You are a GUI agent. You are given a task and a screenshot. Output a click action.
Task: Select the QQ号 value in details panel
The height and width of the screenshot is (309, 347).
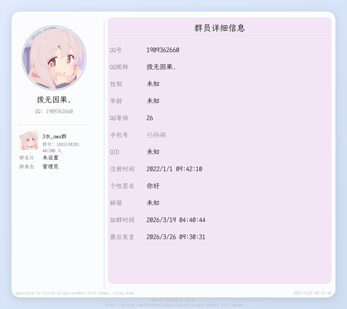coord(163,50)
